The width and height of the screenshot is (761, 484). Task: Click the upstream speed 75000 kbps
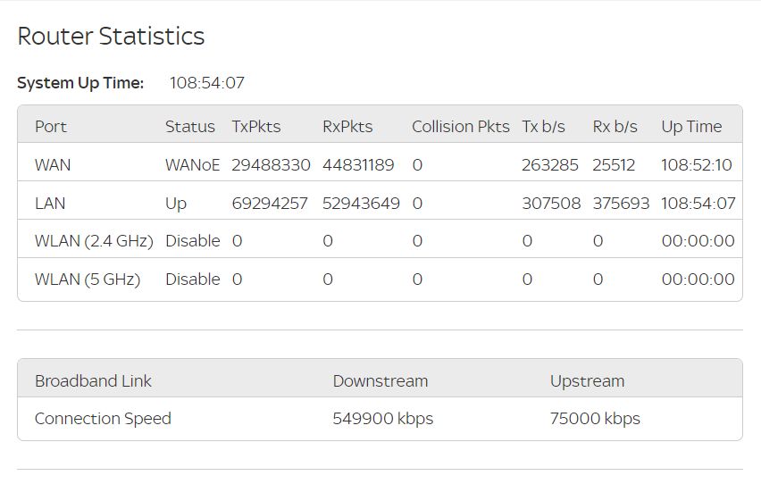coord(595,419)
